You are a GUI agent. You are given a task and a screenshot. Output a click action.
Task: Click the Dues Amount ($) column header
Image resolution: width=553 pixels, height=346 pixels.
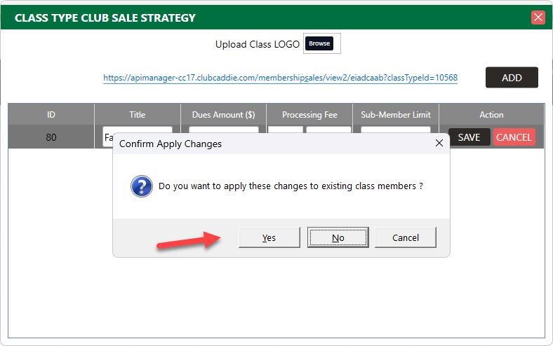(223, 115)
